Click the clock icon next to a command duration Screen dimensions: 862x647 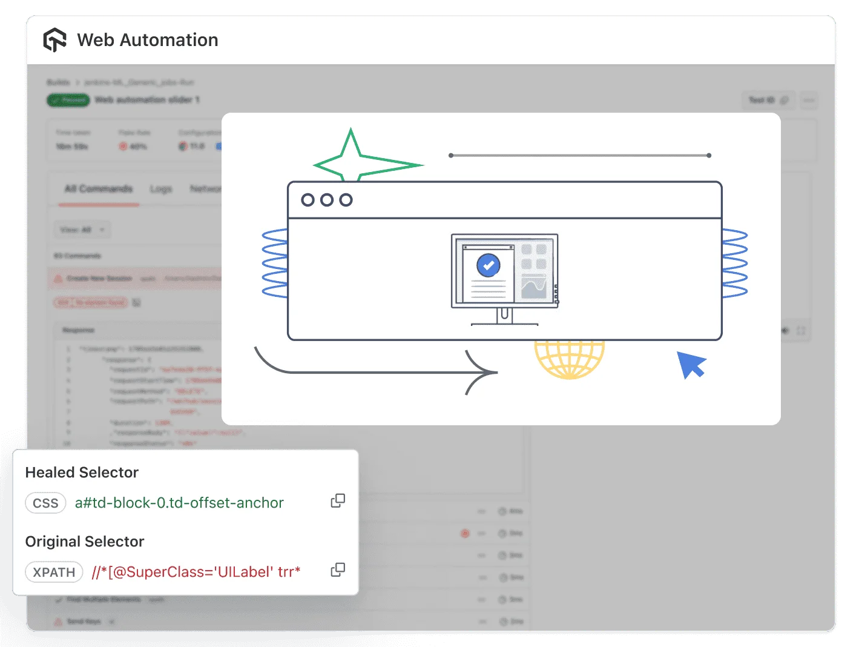(x=501, y=511)
